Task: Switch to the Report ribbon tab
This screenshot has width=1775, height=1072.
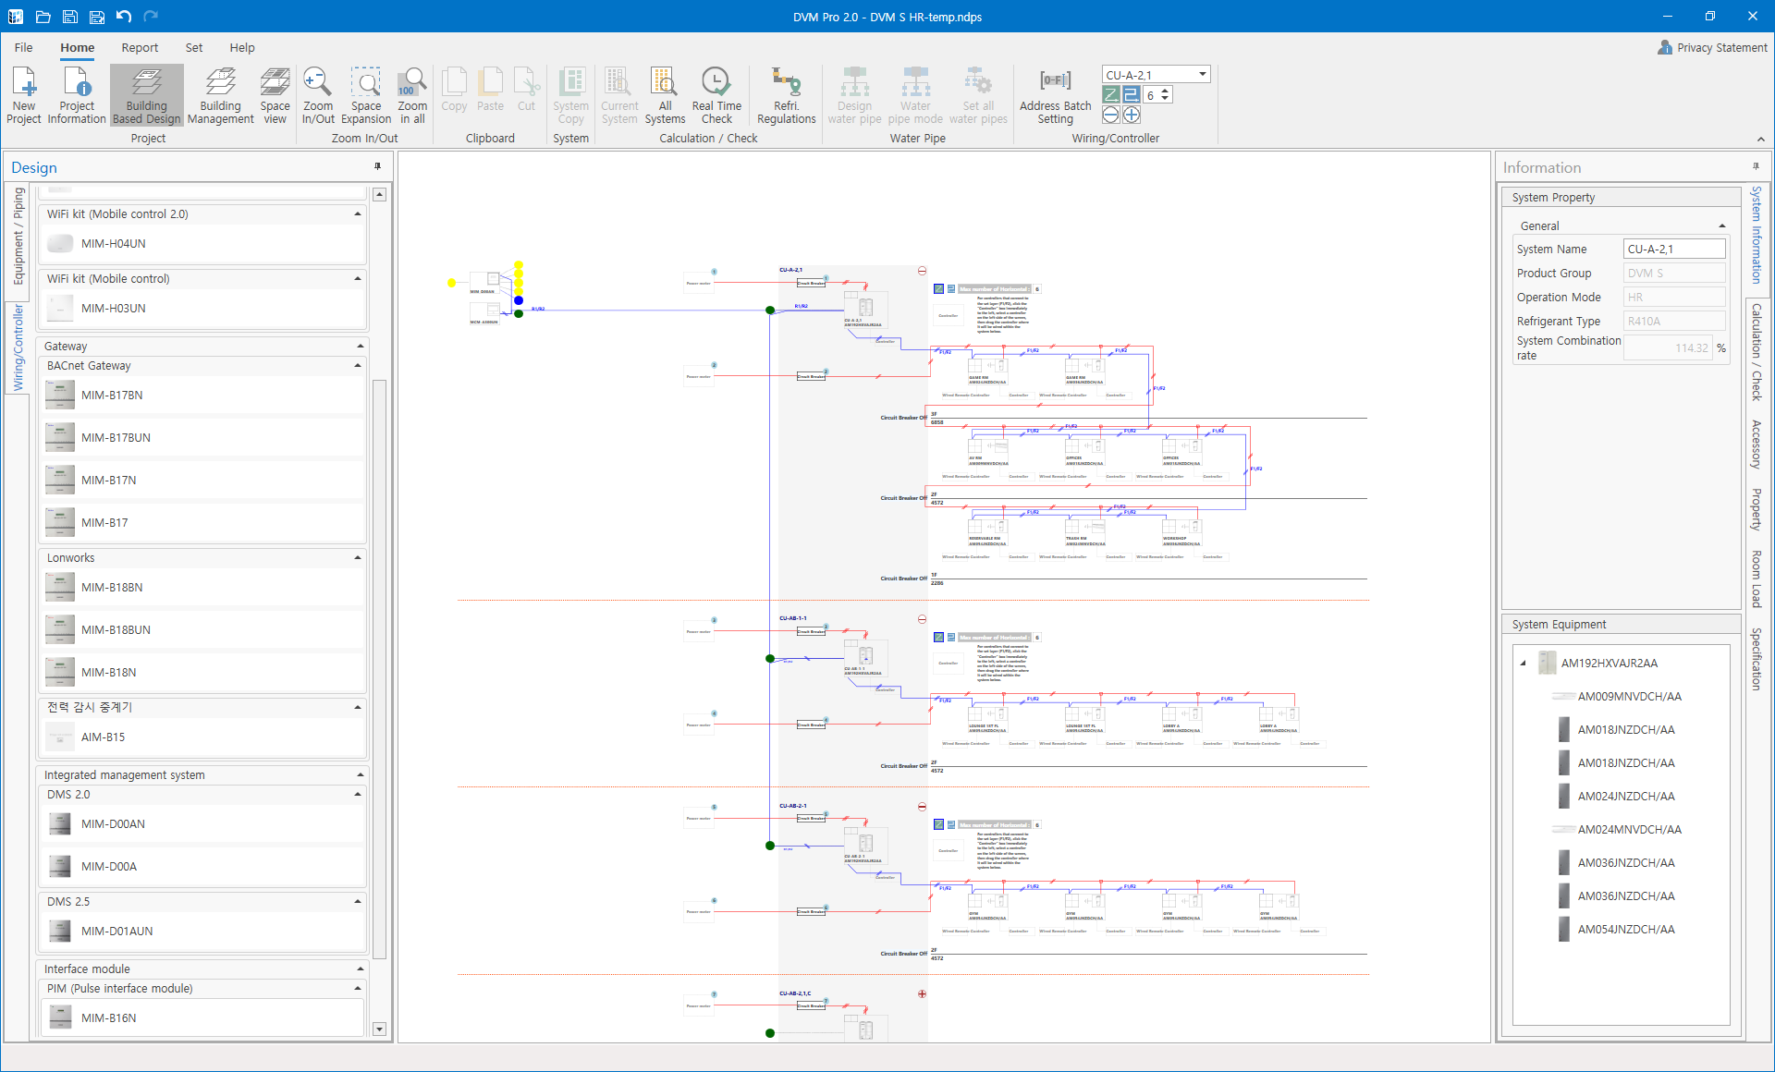Action: coord(140,47)
